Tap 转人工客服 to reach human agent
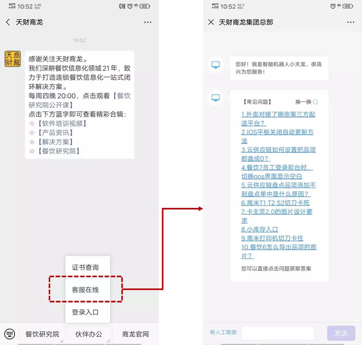 point(223,332)
